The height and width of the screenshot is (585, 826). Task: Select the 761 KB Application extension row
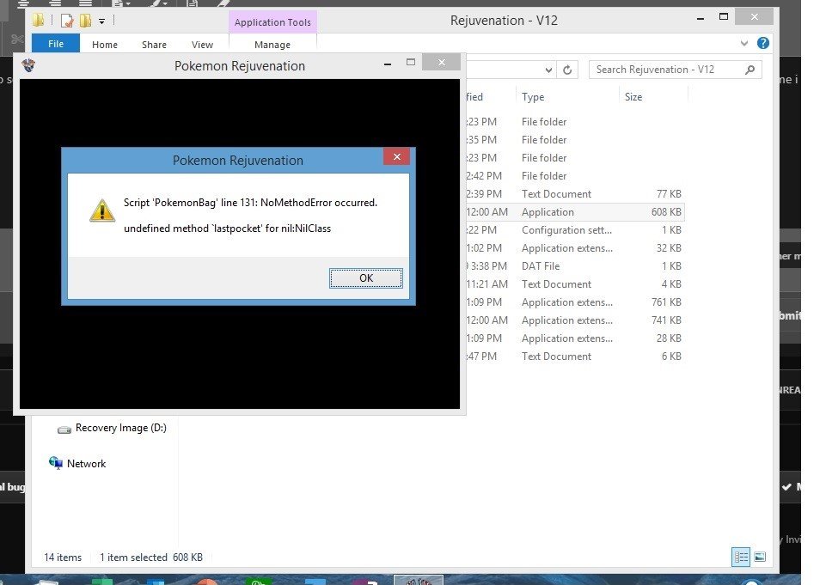pos(574,302)
